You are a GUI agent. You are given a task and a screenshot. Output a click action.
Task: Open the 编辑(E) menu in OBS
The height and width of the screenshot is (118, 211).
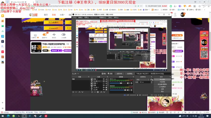coord(80,17)
